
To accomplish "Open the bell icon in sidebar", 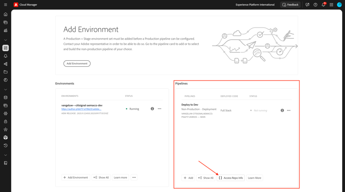I will pyautogui.click(x=6, y=56).
